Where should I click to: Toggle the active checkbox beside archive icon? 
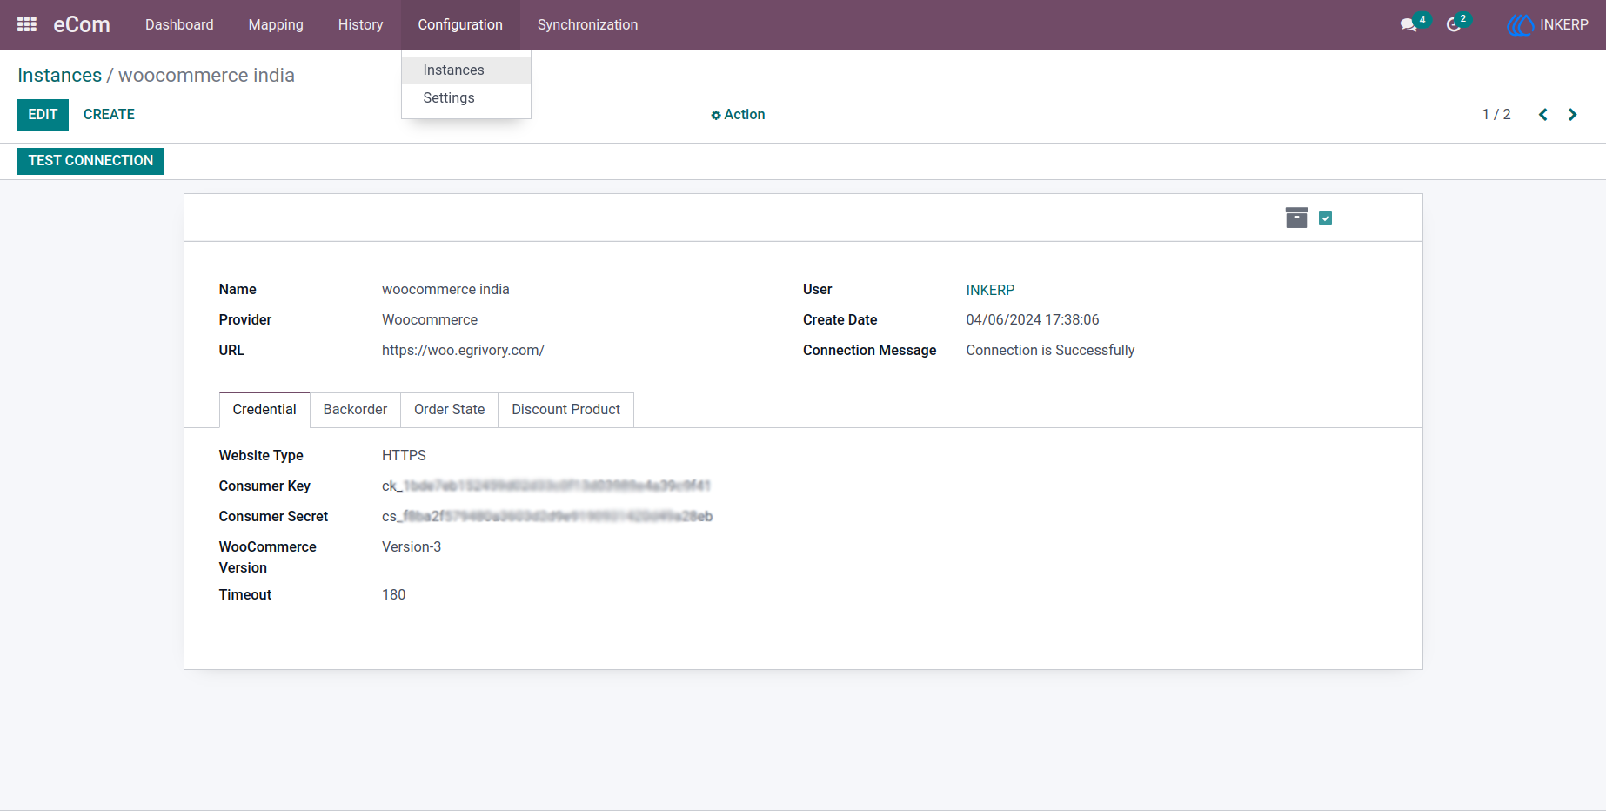pos(1326,218)
